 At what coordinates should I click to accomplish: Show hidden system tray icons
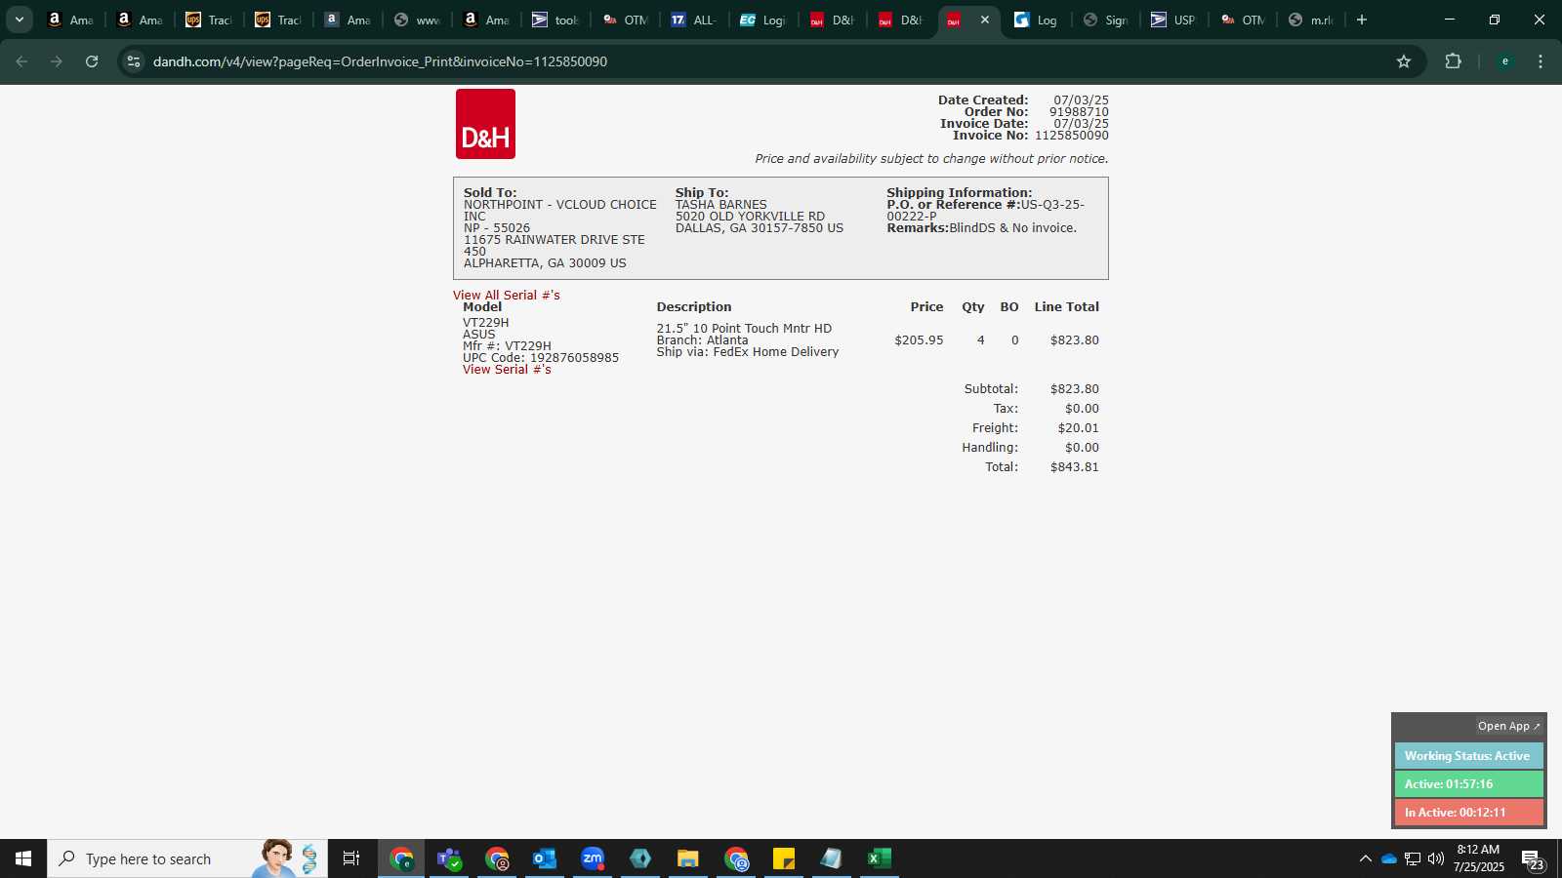coord(1365,858)
